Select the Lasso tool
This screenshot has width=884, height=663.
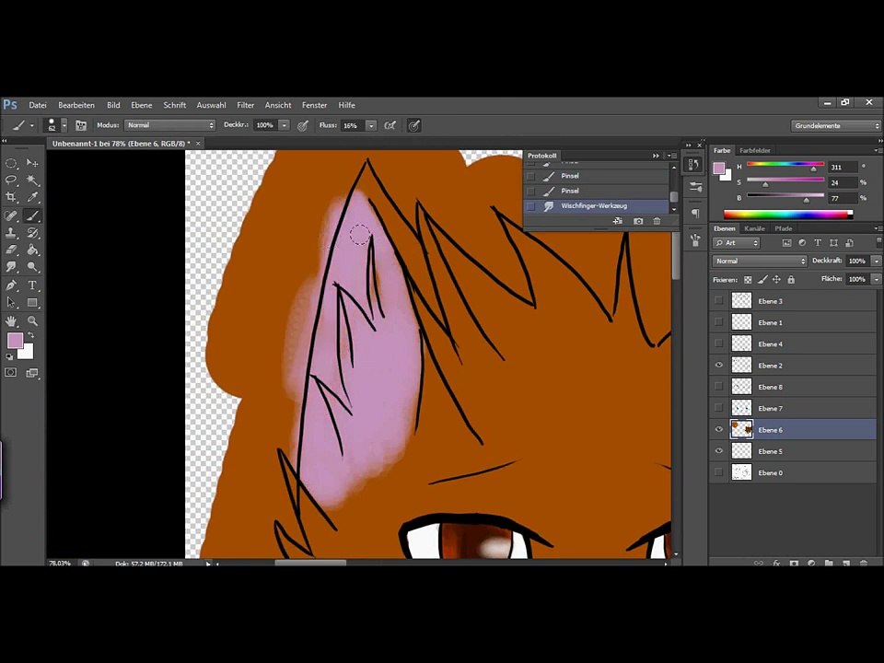tap(11, 180)
